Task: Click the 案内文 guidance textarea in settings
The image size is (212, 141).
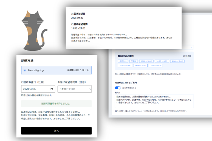Action: [x=154, y=101]
